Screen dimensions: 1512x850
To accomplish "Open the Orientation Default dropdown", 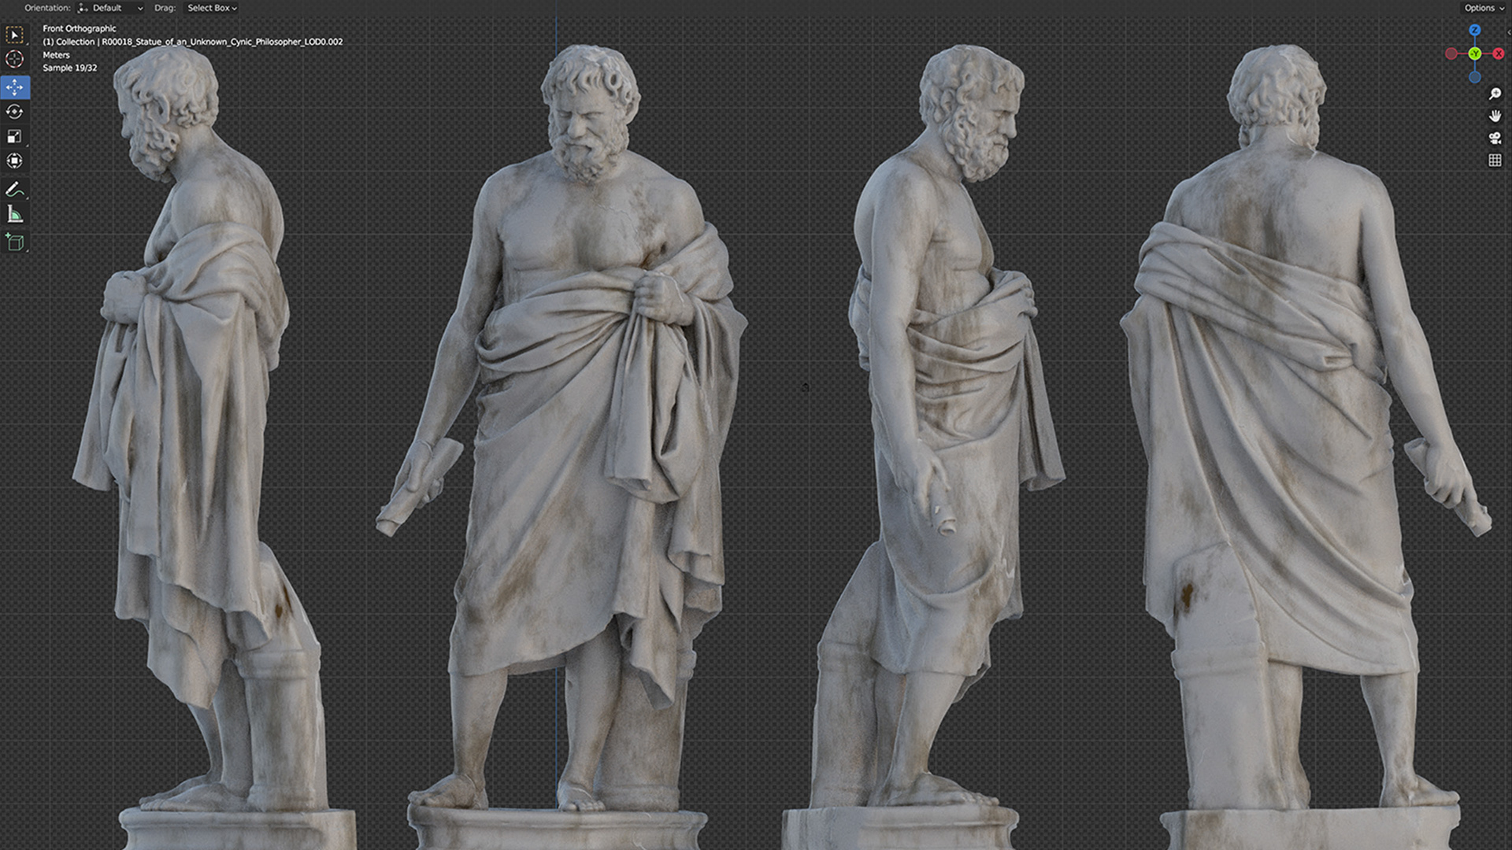I will point(111,8).
